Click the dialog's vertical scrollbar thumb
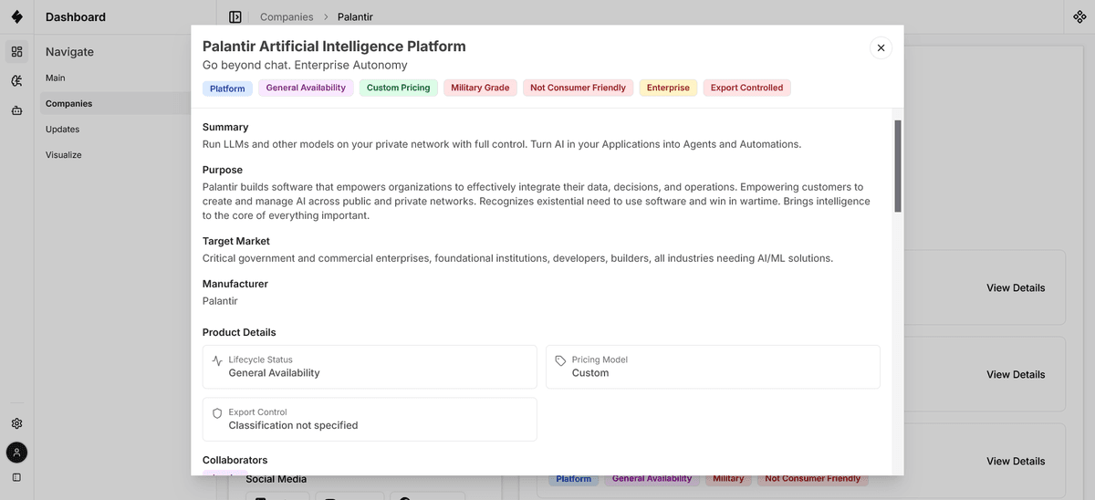Viewport: 1095px width, 500px height. coord(898,166)
